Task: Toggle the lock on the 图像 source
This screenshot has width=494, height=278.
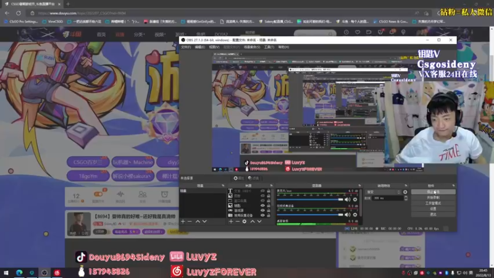Action: [x=269, y=196]
